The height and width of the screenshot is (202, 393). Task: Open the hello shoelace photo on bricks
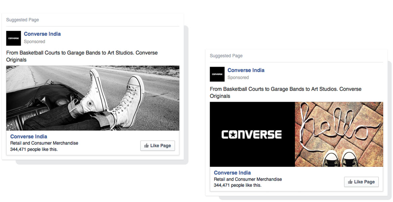[339, 134]
